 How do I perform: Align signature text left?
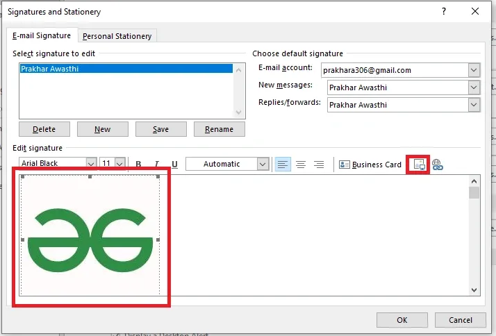point(283,165)
